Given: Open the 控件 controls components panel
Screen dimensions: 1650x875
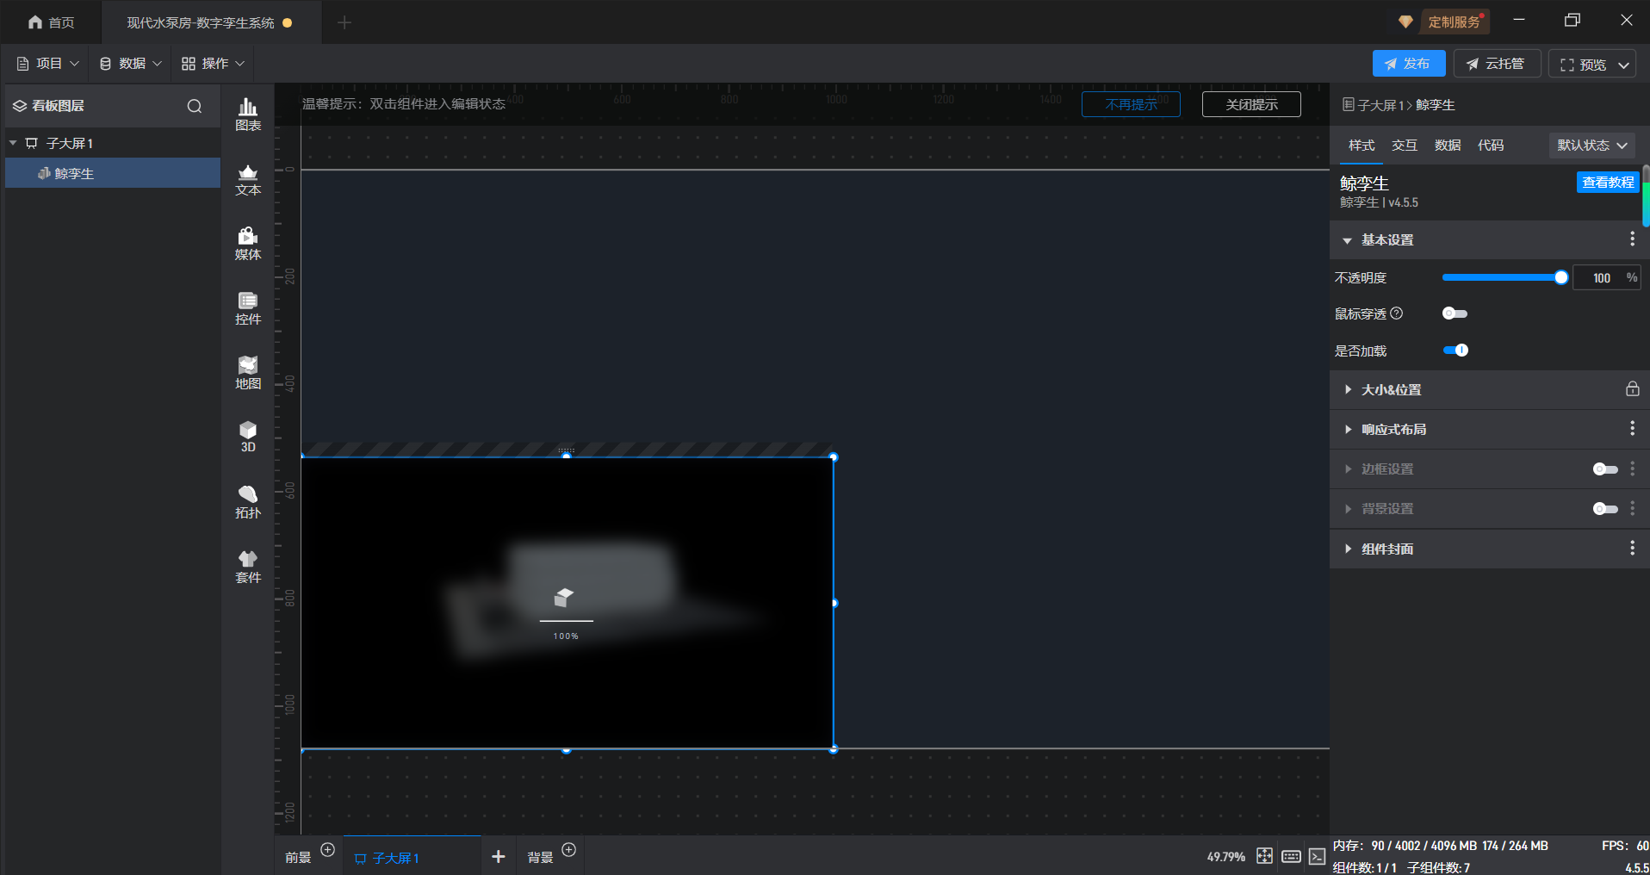Looking at the screenshot, I should pyautogui.click(x=248, y=308).
